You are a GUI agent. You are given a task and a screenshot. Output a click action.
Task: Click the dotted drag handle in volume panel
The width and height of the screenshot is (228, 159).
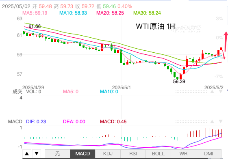click(x=191, y=92)
